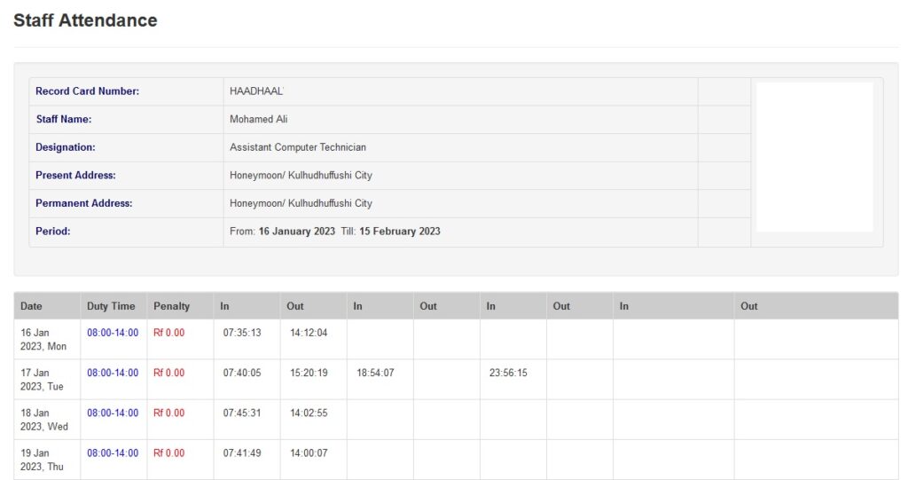This screenshot has width=908, height=480.
Task: Click the Staff Attendance page heading
Action: pyautogui.click(x=85, y=20)
